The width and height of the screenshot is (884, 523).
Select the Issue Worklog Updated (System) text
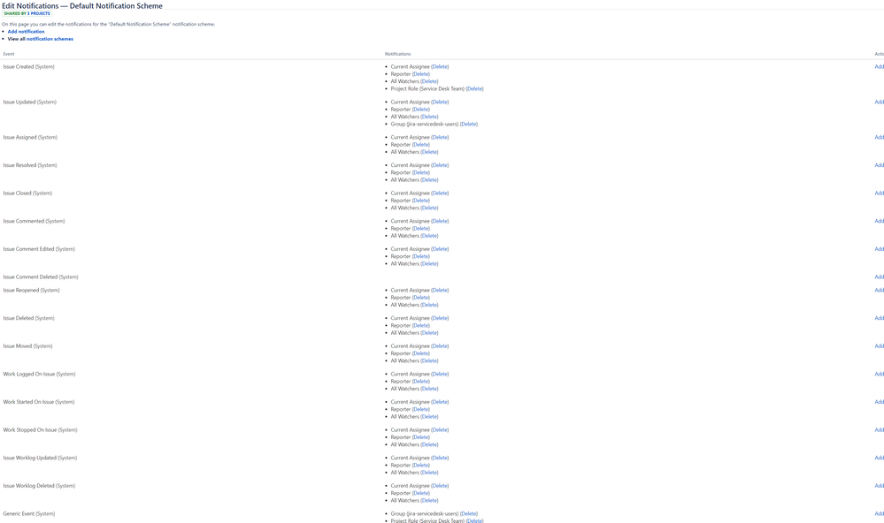(40, 458)
